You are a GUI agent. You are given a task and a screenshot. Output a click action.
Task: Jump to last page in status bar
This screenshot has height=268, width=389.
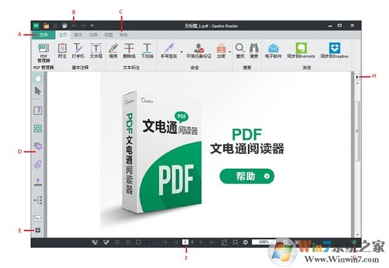tap(213, 242)
